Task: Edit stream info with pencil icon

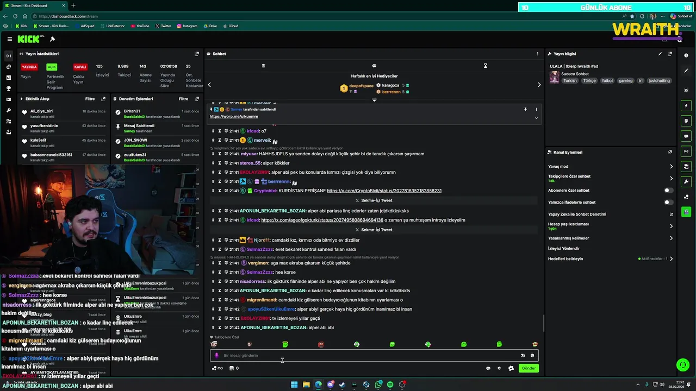Action: [x=660, y=54]
